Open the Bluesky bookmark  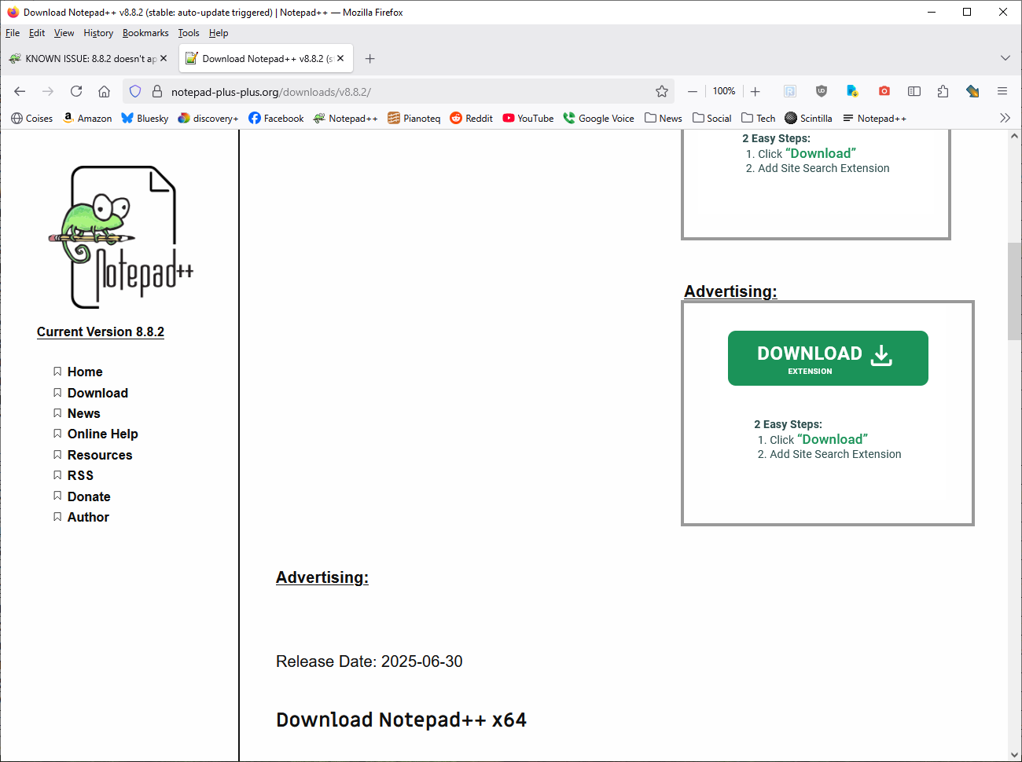tap(145, 118)
